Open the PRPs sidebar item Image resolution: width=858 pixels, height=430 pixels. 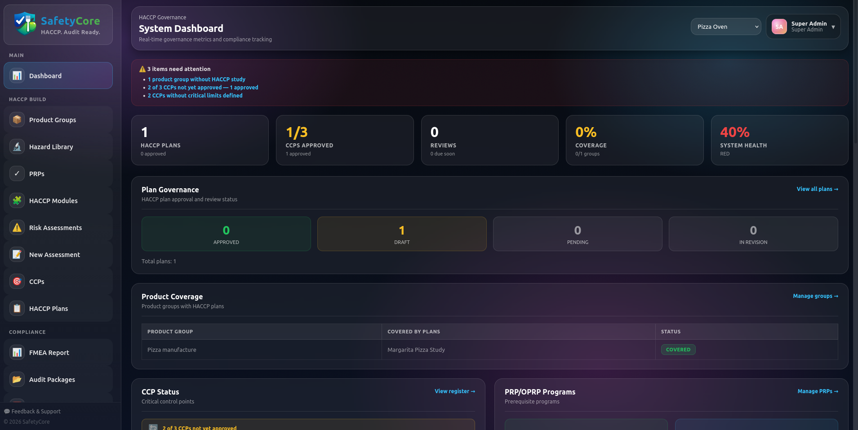pos(58,173)
